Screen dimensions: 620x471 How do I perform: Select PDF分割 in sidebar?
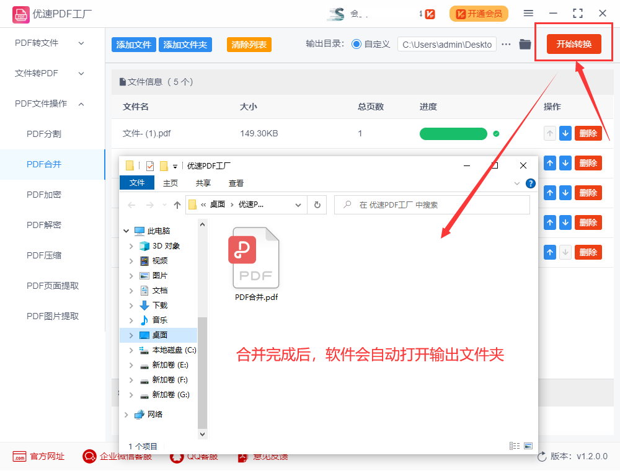44,134
